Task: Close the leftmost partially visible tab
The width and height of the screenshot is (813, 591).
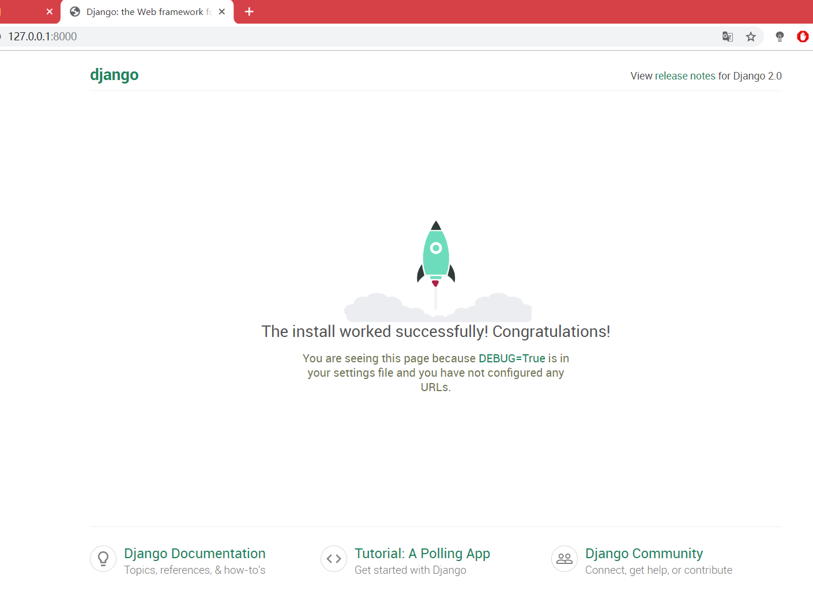Action: tap(50, 12)
